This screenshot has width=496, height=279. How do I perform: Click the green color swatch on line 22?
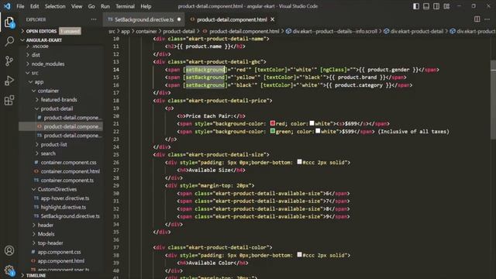[272, 131]
